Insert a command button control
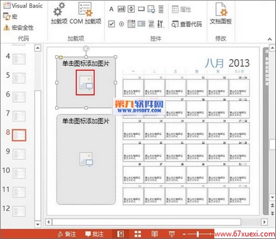 141,9
